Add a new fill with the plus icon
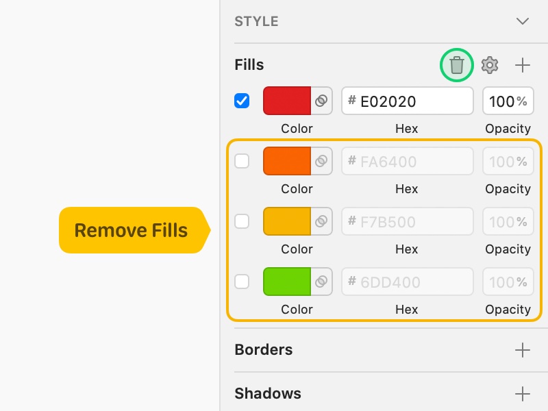This screenshot has height=411, width=548. pos(523,65)
